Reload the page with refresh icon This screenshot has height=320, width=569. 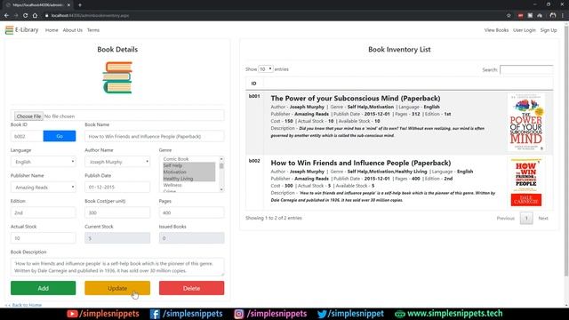pos(26,16)
